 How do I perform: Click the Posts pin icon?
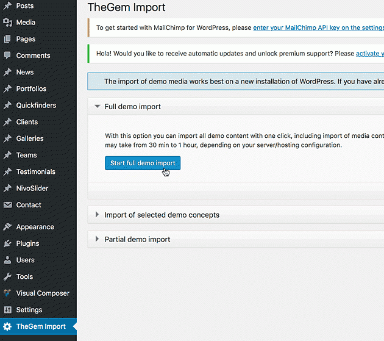[7, 5]
